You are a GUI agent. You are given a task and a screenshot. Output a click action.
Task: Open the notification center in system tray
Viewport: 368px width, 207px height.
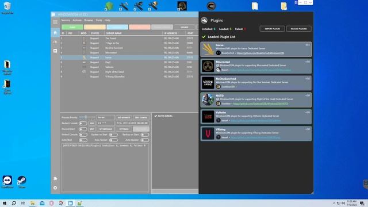point(362,203)
